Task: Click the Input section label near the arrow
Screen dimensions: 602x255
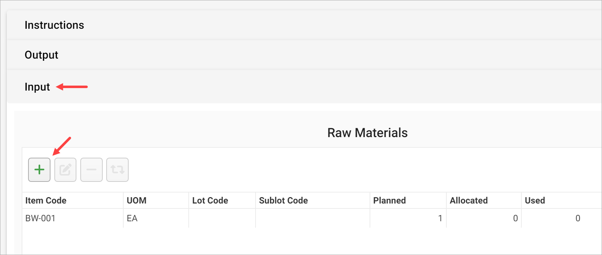Action: 37,87
